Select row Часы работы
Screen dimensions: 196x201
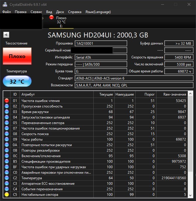click(95, 139)
